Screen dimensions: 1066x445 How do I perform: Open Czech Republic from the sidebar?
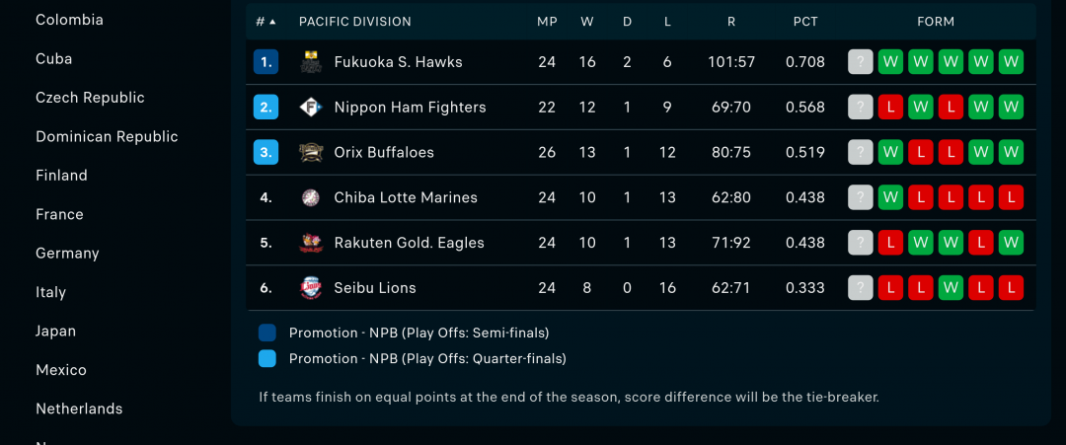click(91, 98)
